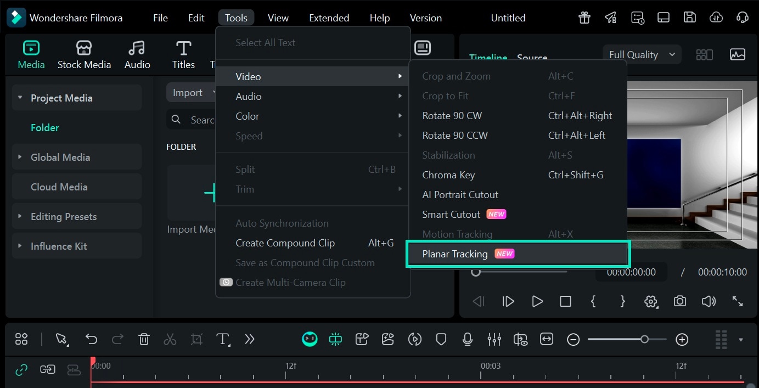Image resolution: width=759 pixels, height=388 pixels.
Task: Select the record voiceover microphone icon
Action: tap(468, 339)
